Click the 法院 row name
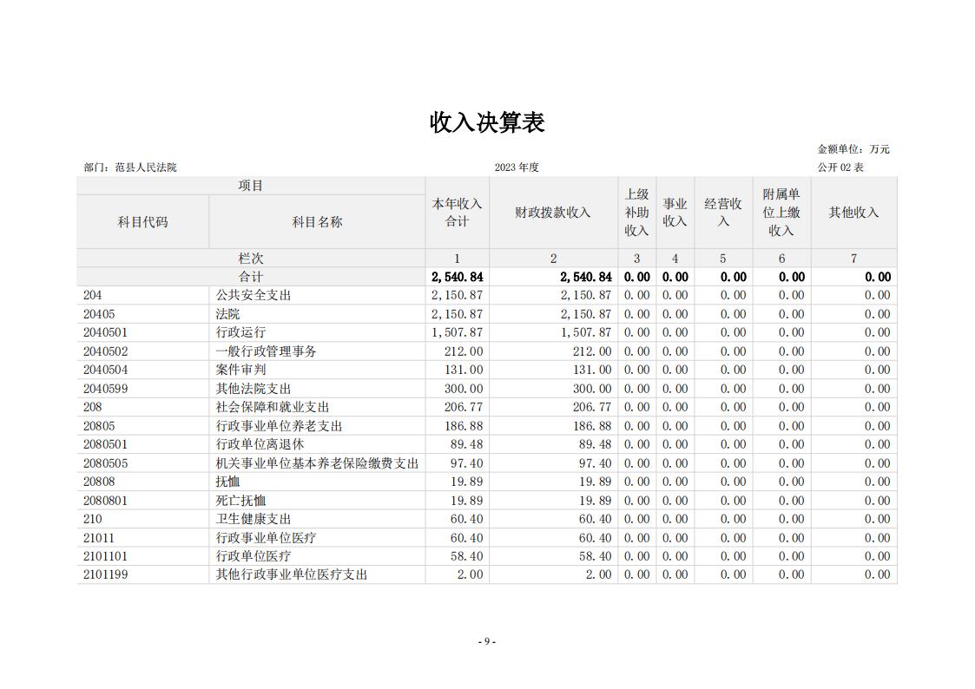This screenshot has width=975, height=689. 227,314
